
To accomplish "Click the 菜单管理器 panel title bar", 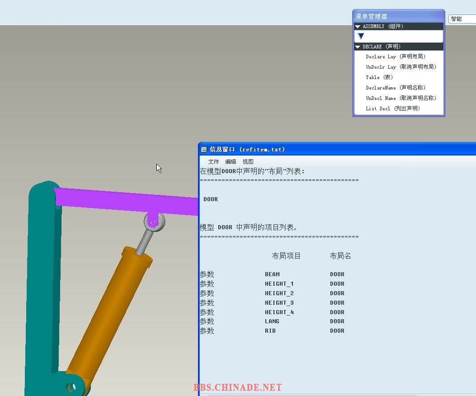I will point(399,16).
